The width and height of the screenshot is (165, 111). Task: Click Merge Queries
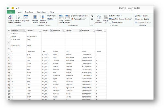pyautogui.click(x=141, y=16)
